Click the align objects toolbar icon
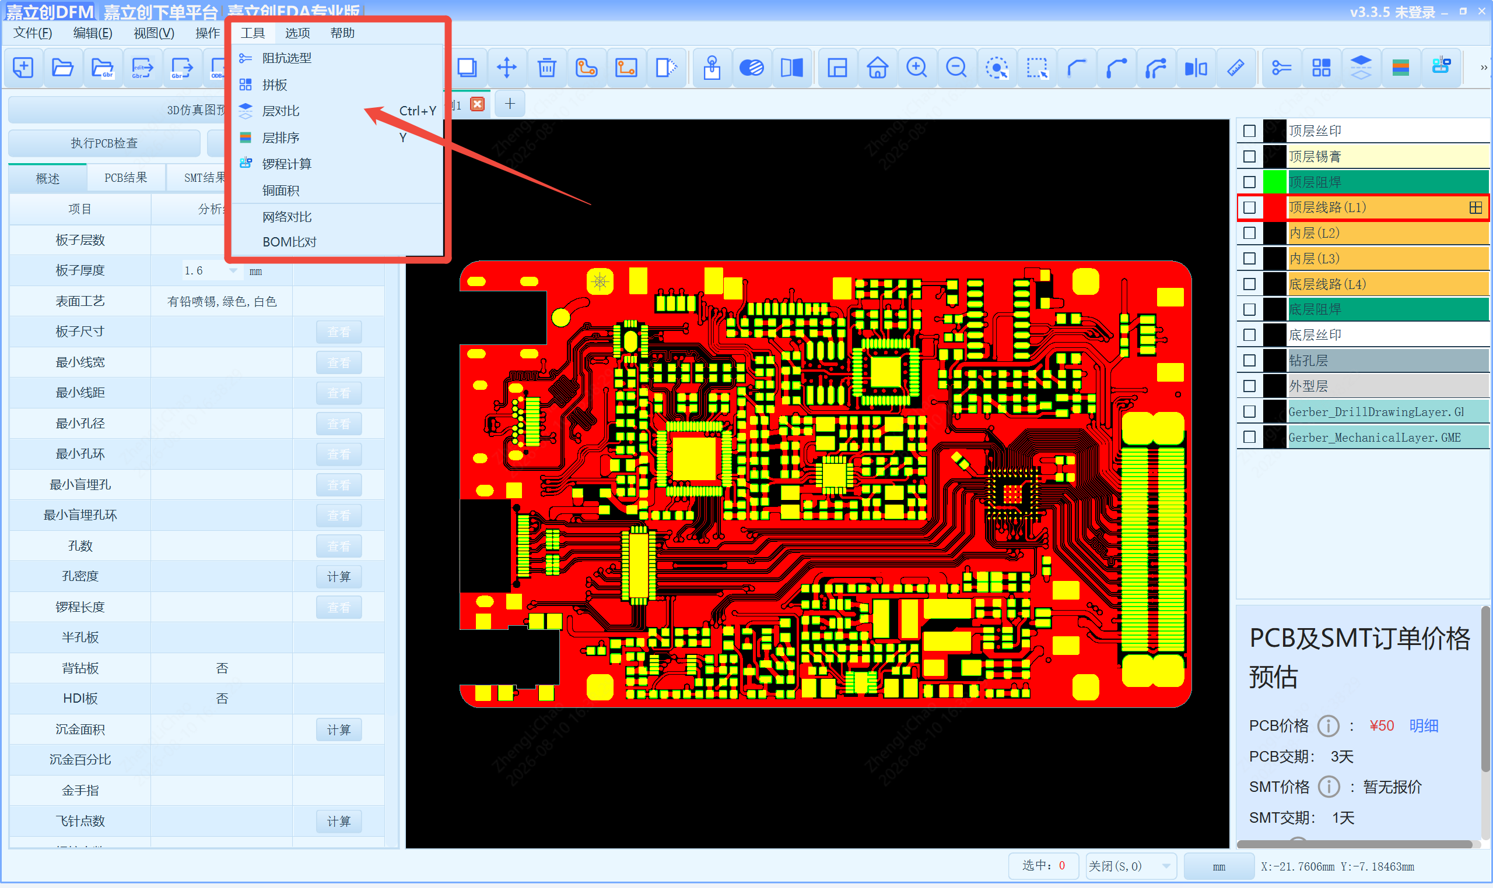Image resolution: width=1493 pixels, height=888 pixels. tap(1196, 68)
